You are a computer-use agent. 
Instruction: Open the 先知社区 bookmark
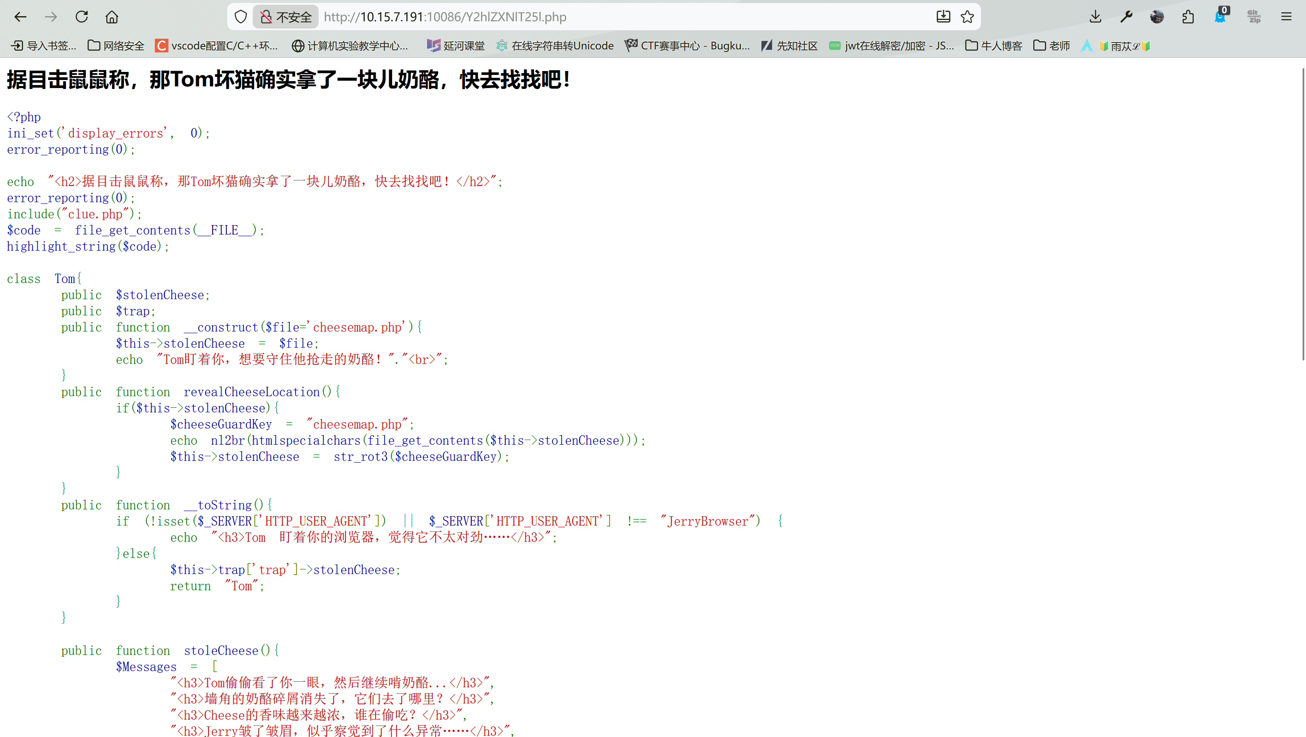(x=790, y=46)
